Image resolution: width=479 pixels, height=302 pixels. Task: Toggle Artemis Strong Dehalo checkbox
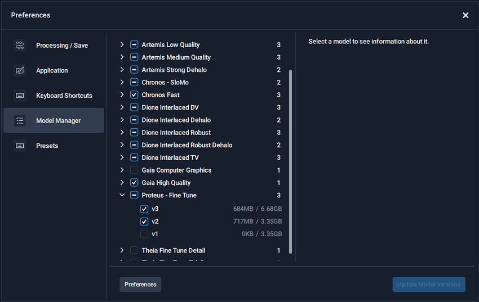134,70
